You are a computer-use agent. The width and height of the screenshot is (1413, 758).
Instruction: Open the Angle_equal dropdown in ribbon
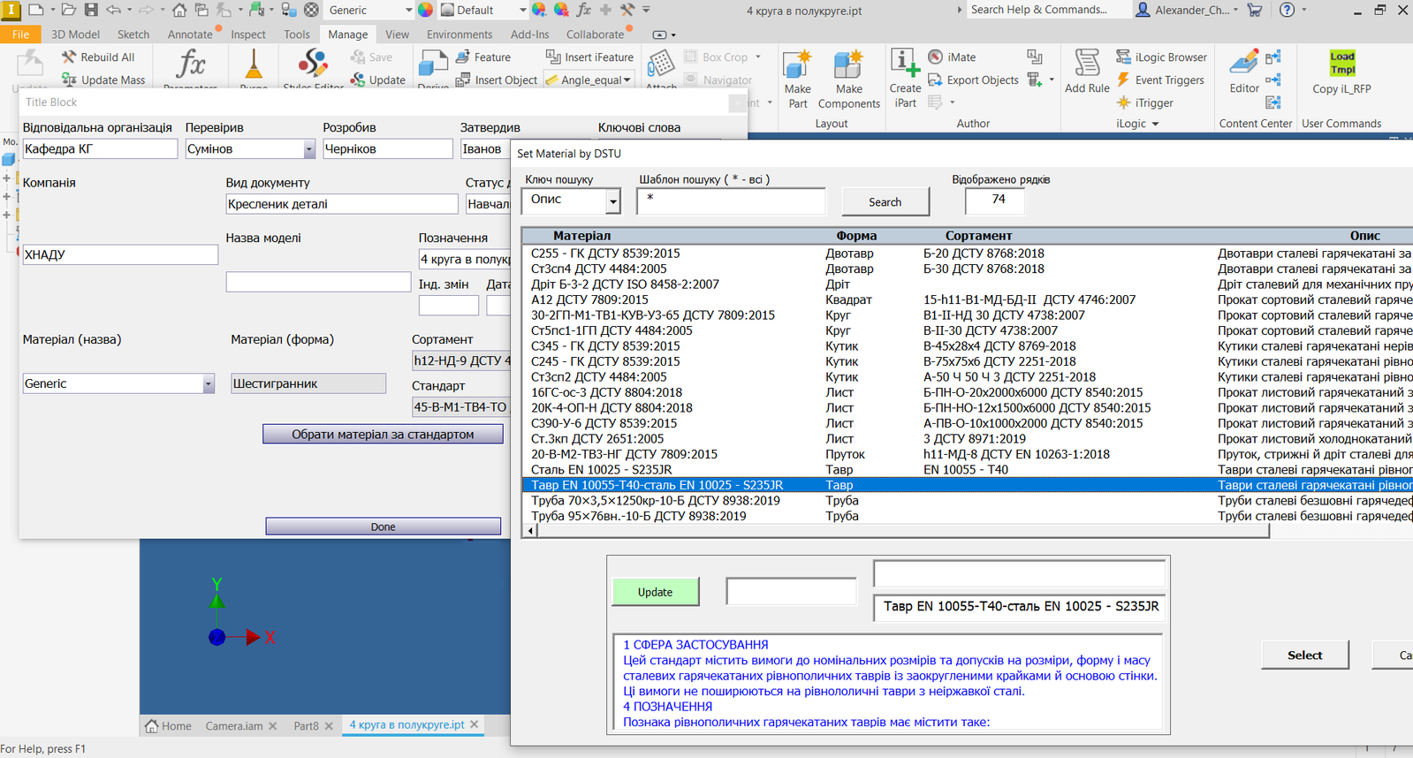(x=627, y=80)
